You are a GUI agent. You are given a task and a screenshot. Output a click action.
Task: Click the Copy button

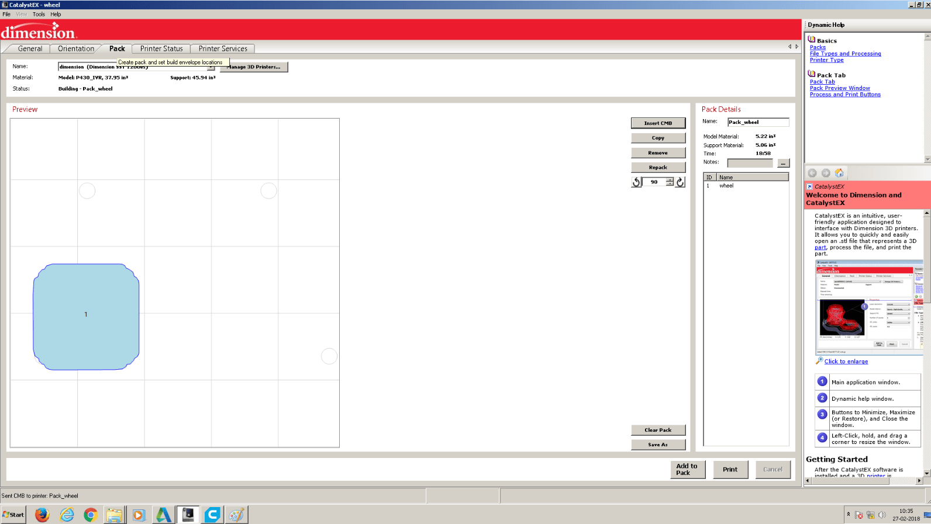tap(658, 138)
